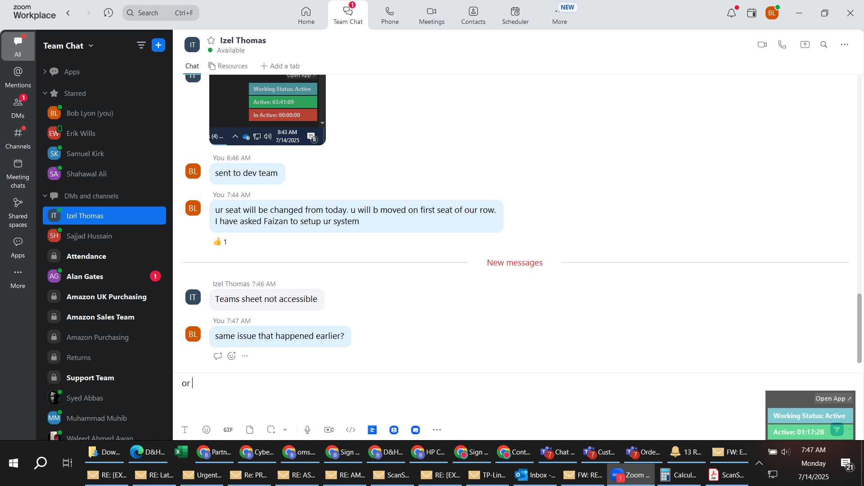Reply in thread to last message
The image size is (864, 486).
click(x=218, y=356)
